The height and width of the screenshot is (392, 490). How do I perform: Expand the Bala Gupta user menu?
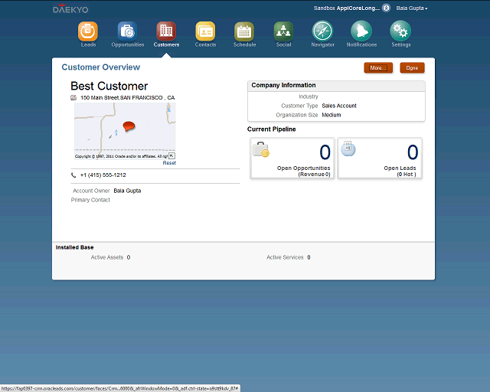tap(412, 8)
